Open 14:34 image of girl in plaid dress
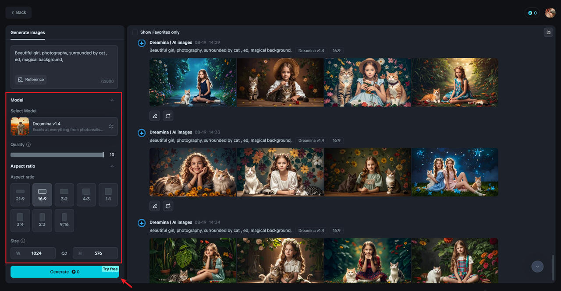Screen dimensions: 561x291 pos(455,261)
